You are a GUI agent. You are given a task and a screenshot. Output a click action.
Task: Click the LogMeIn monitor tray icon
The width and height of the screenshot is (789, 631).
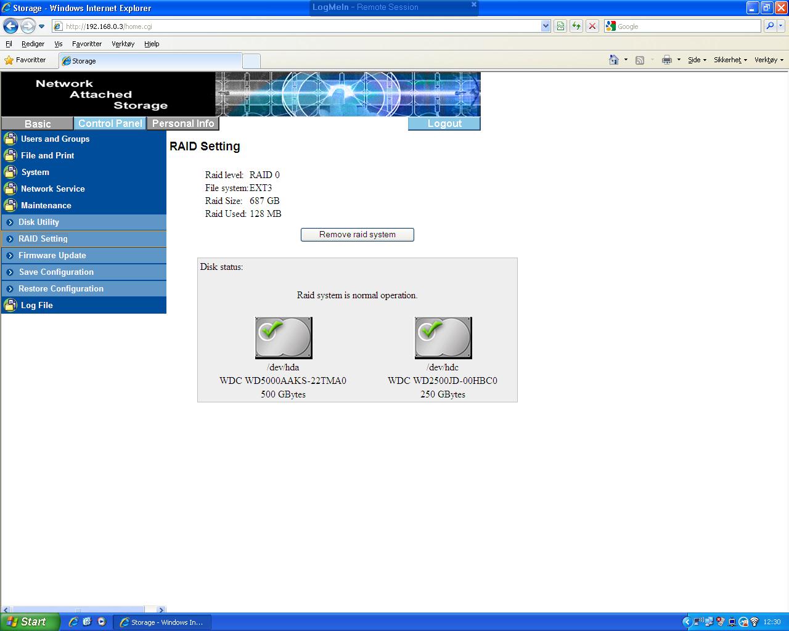click(732, 622)
